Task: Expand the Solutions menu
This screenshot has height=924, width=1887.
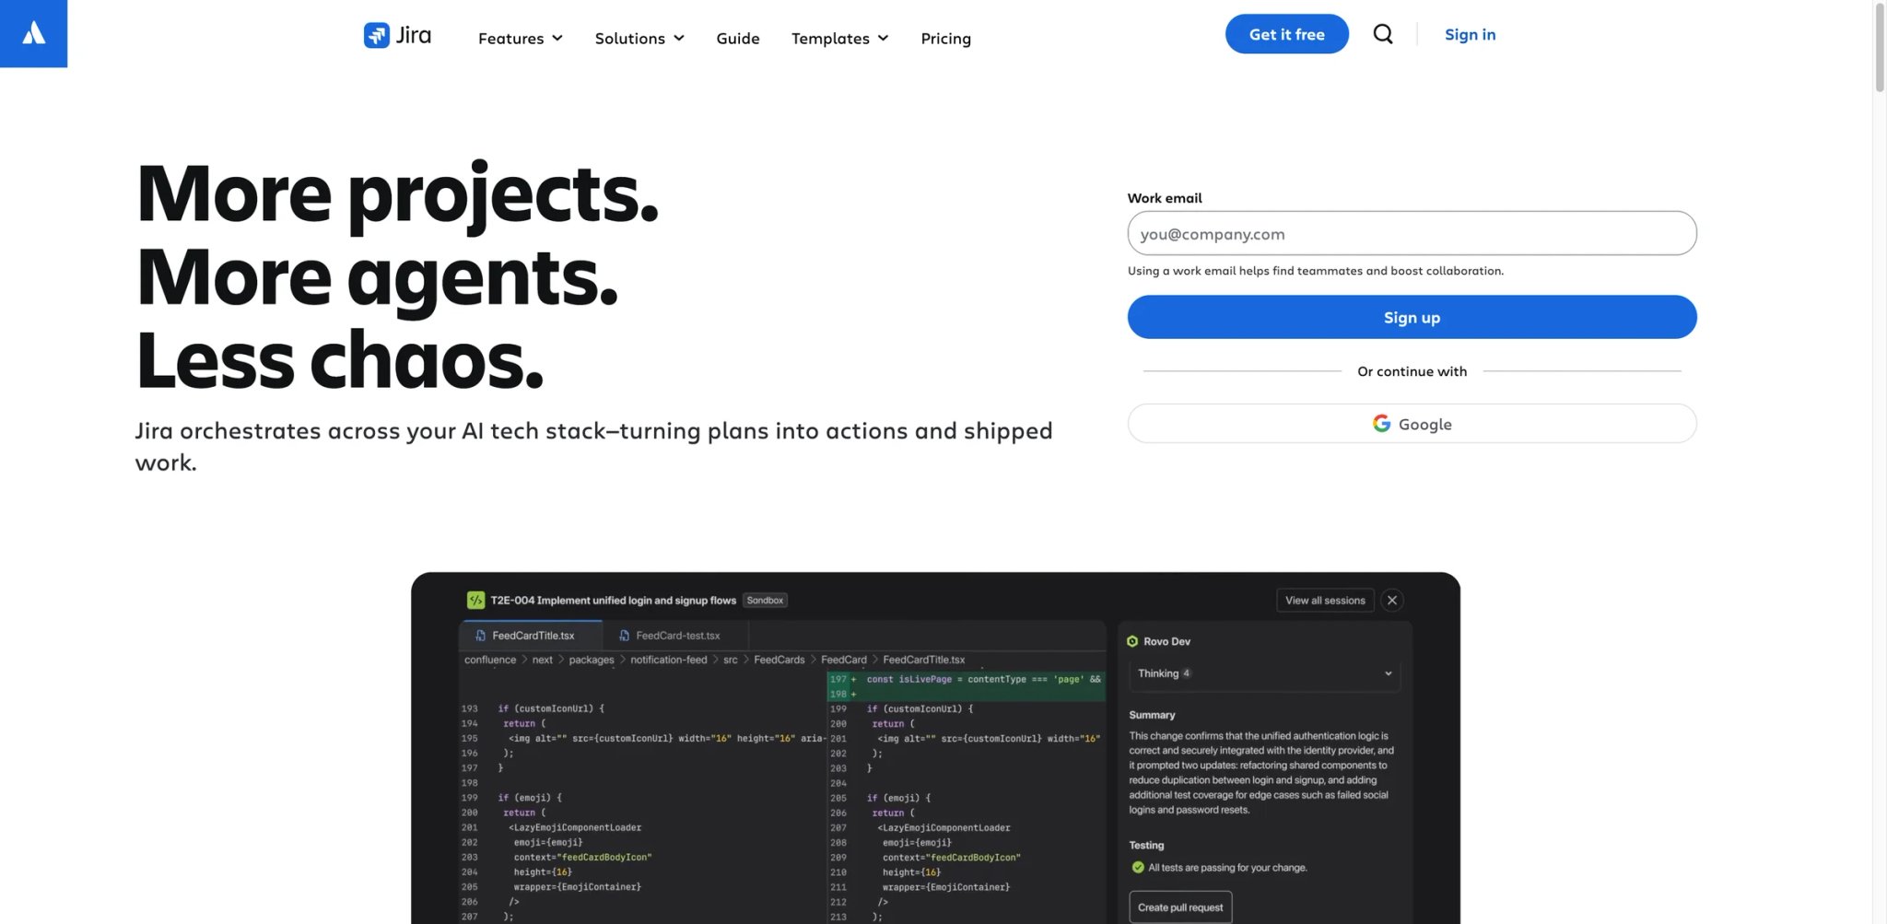Action: click(x=639, y=38)
